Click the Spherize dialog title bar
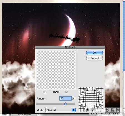Screen dimensions: 125x116 (70, 47)
